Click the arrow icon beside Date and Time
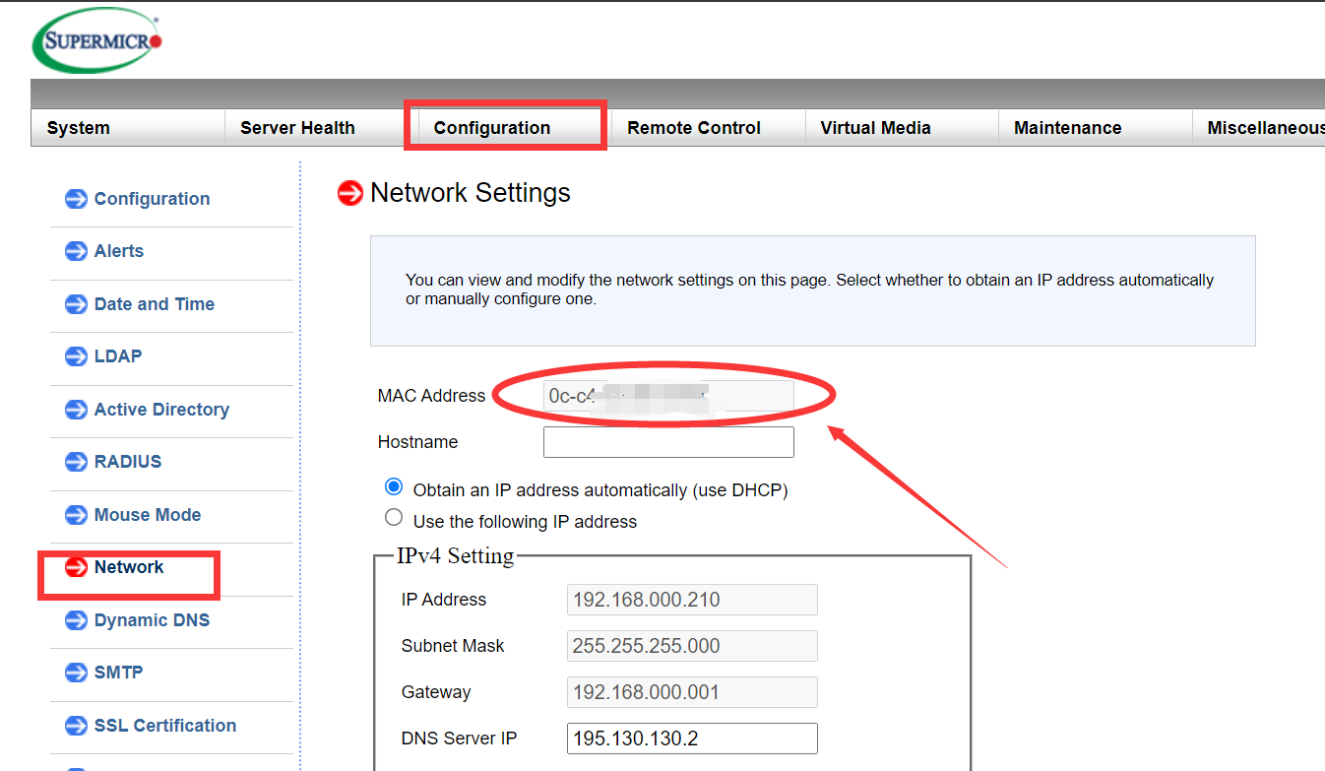This screenshot has width=1325, height=771. [x=76, y=304]
